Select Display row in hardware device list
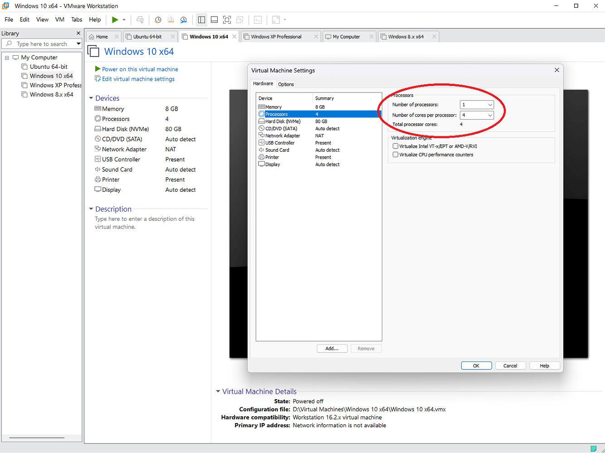 coord(319,164)
